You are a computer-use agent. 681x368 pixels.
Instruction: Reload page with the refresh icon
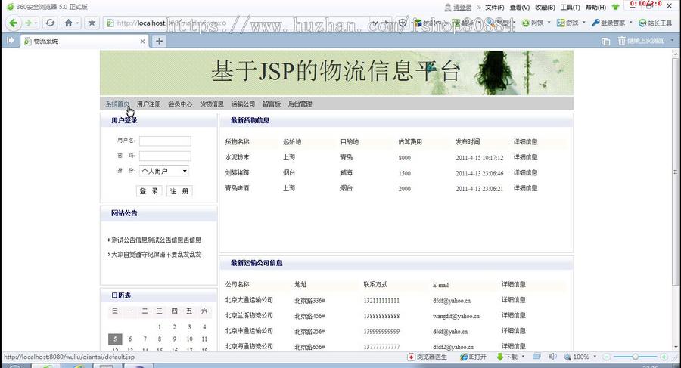click(51, 23)
